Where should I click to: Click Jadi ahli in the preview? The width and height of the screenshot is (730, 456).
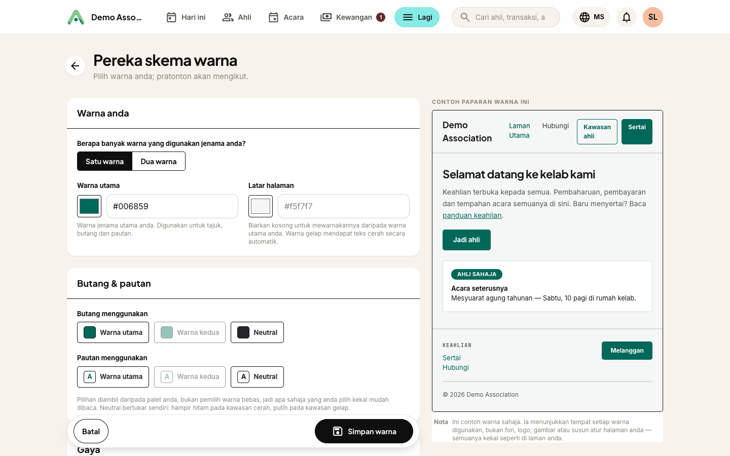click(x=466, y=240)
